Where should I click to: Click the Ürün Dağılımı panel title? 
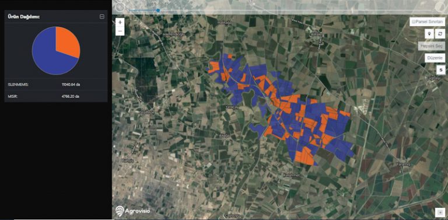pyautogui.click(x=24, y=17)
